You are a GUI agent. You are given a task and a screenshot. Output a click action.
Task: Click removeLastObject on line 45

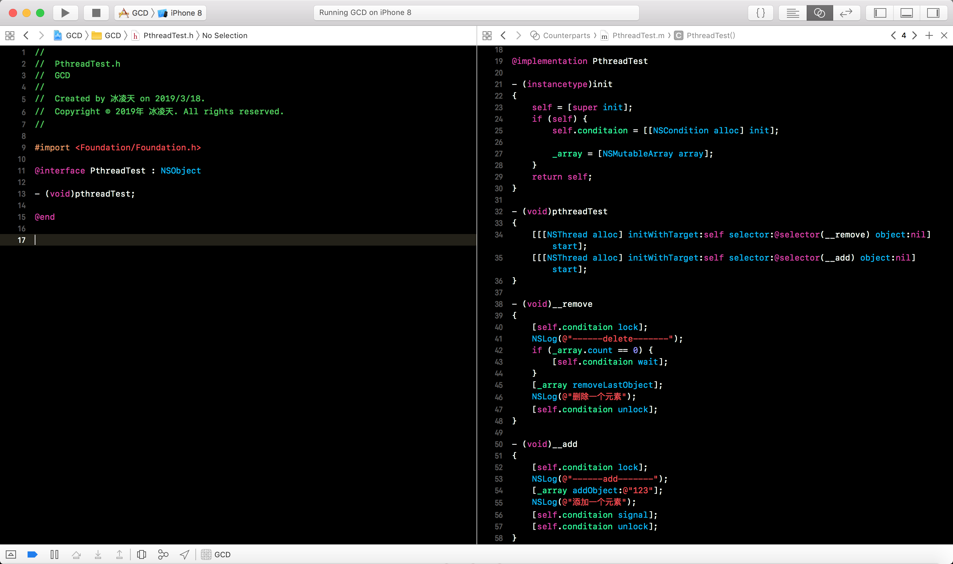point(613,385)
